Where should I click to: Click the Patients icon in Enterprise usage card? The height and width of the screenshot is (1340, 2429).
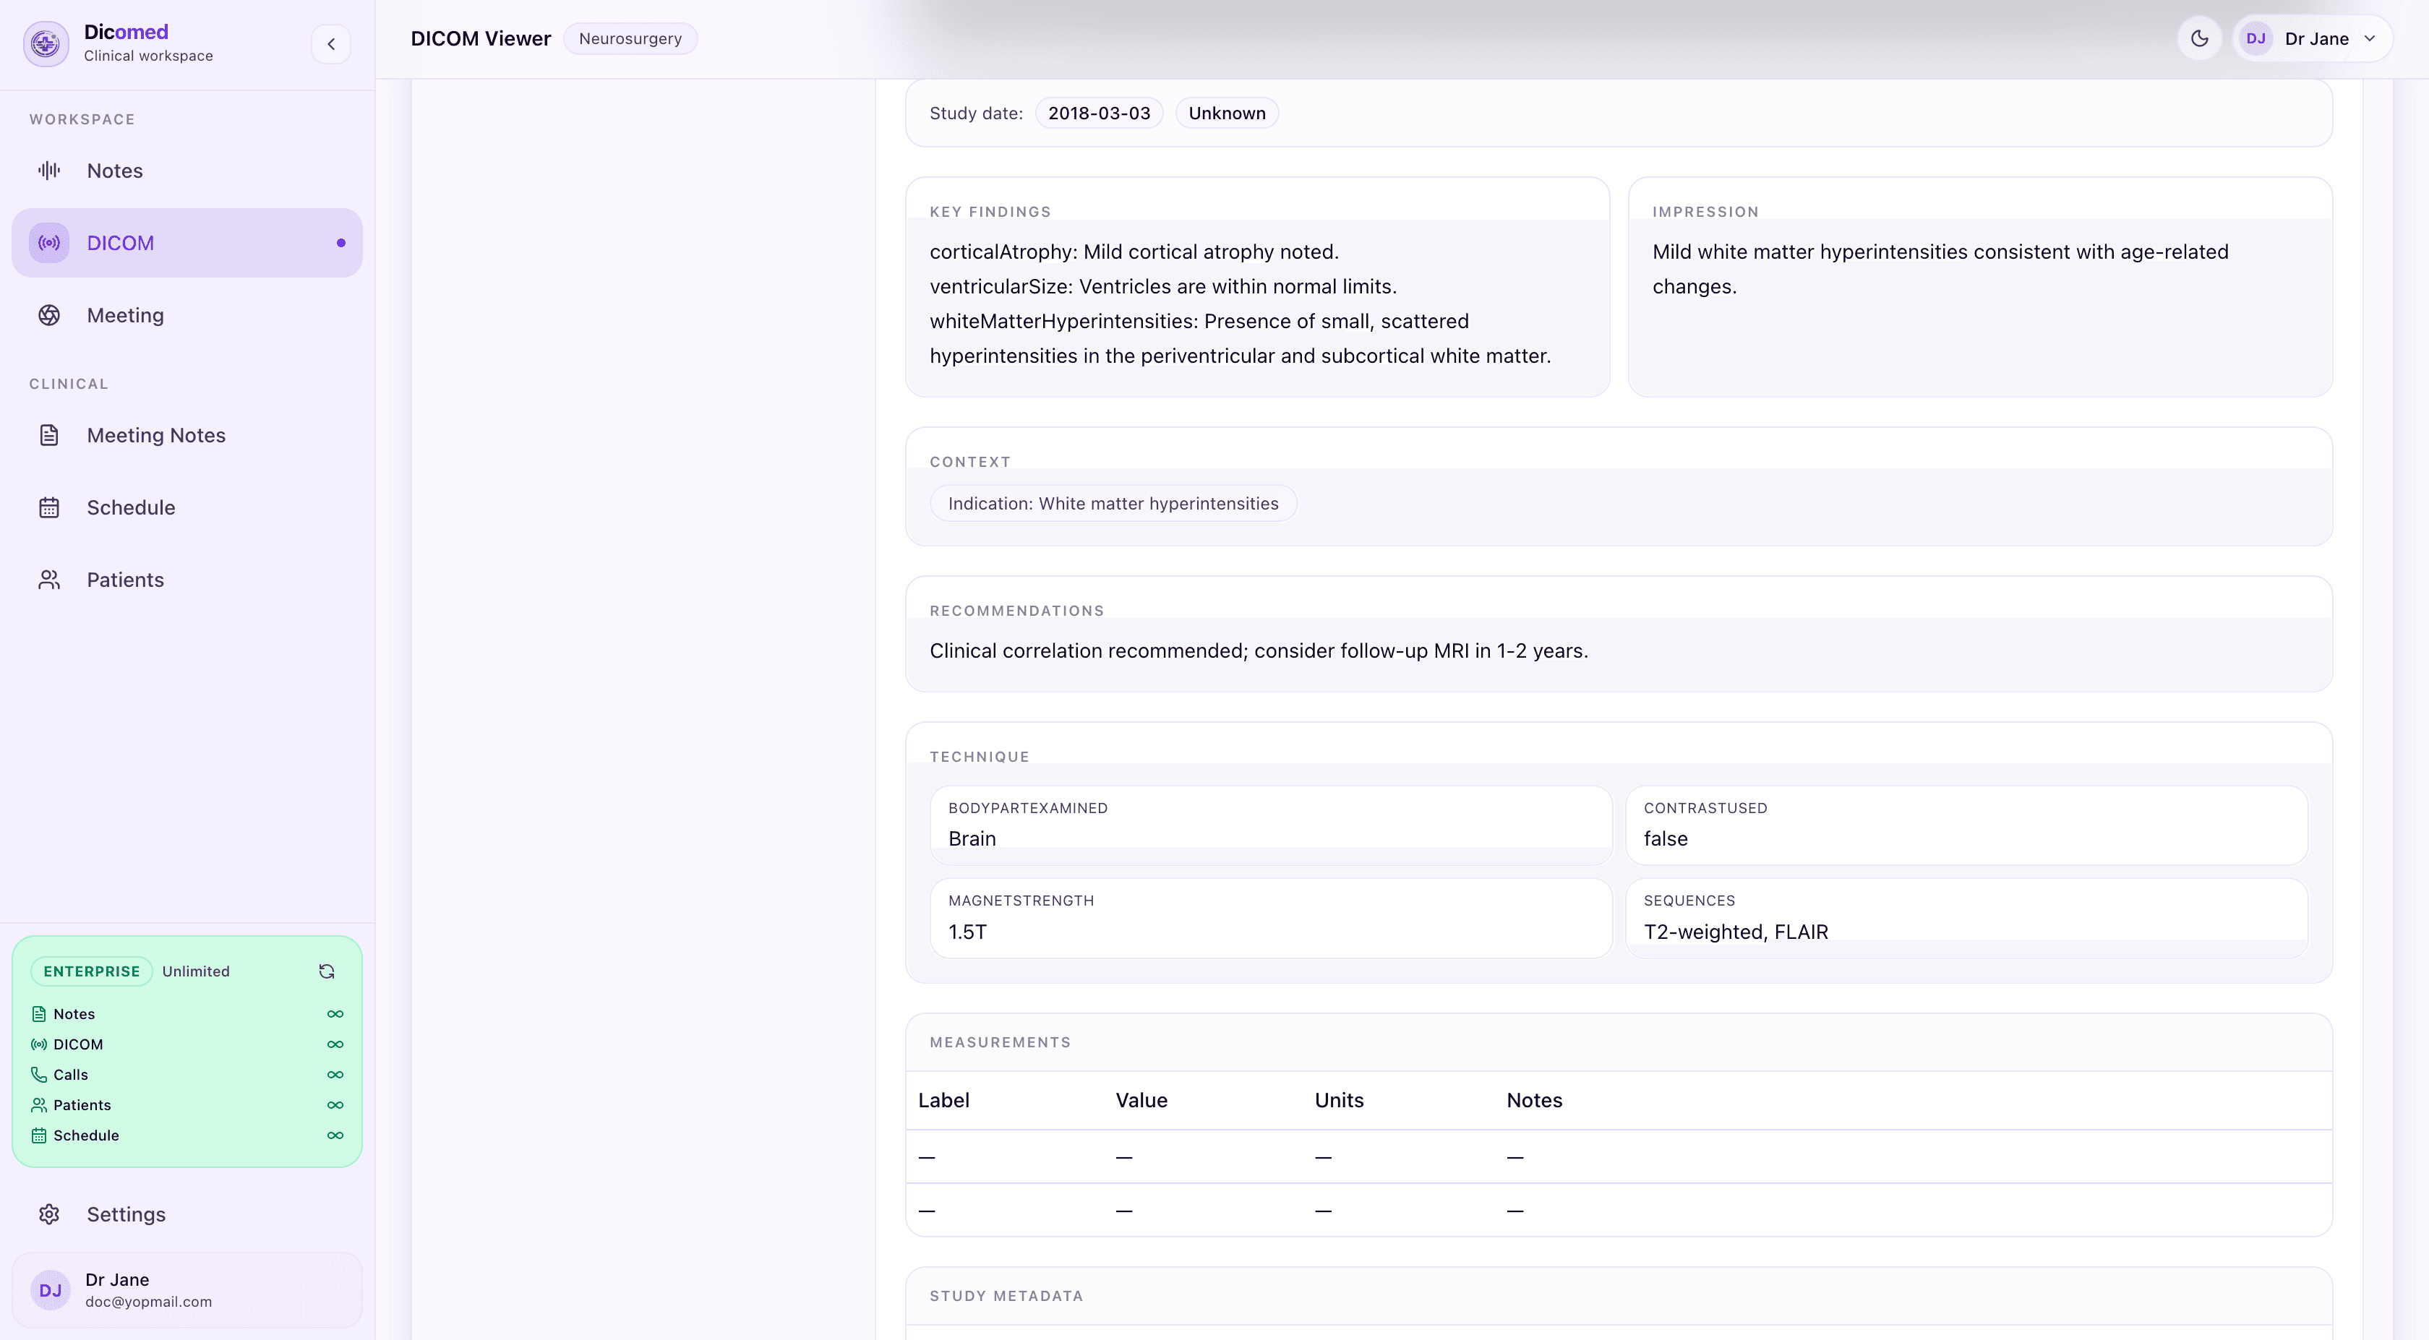(38, 1105)
